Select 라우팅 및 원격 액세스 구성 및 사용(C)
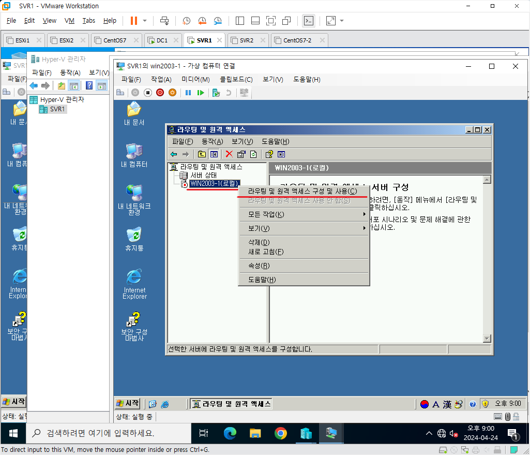530x455 pixels. (303, 192)
